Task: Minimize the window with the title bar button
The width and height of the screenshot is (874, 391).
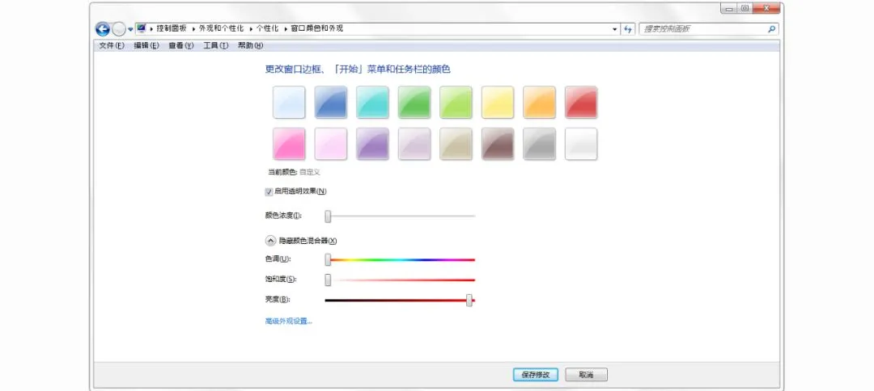Action: coord(728,8)
